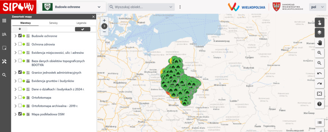Open the Budowle ochronne module dropdown

72,7
